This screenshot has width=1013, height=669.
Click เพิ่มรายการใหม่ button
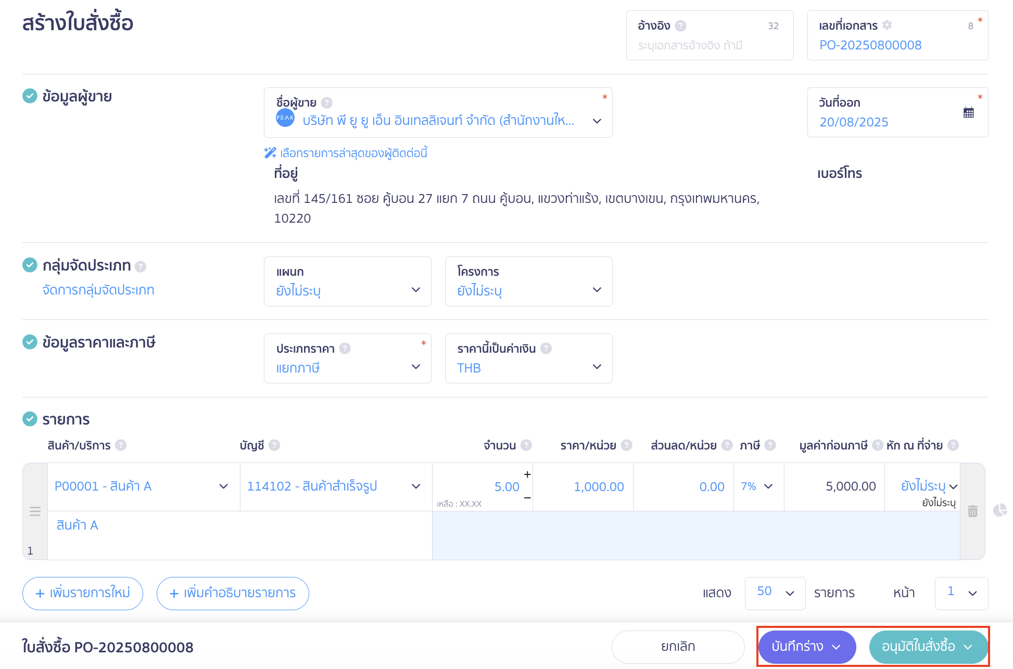pyautogui.click(x=83, y=593)
